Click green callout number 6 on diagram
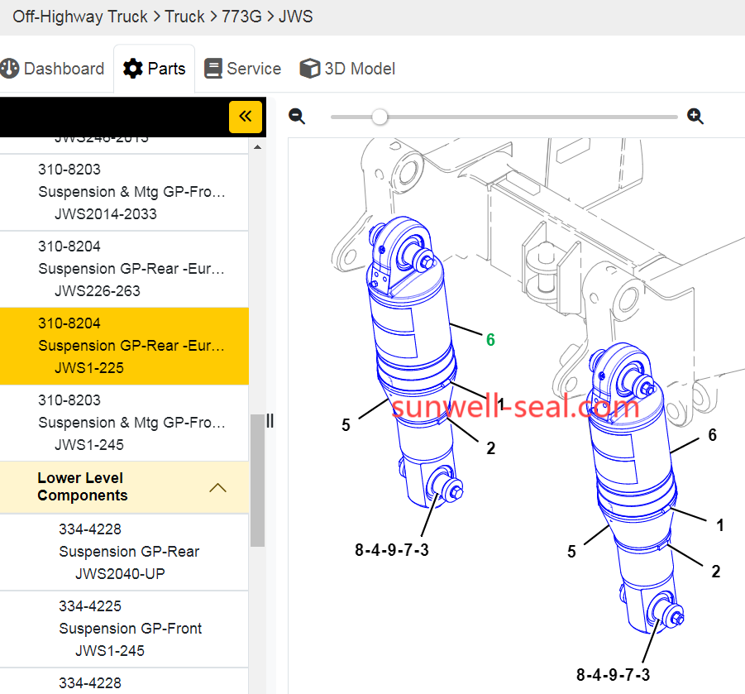Screen dimensions: 745x694 490,340
